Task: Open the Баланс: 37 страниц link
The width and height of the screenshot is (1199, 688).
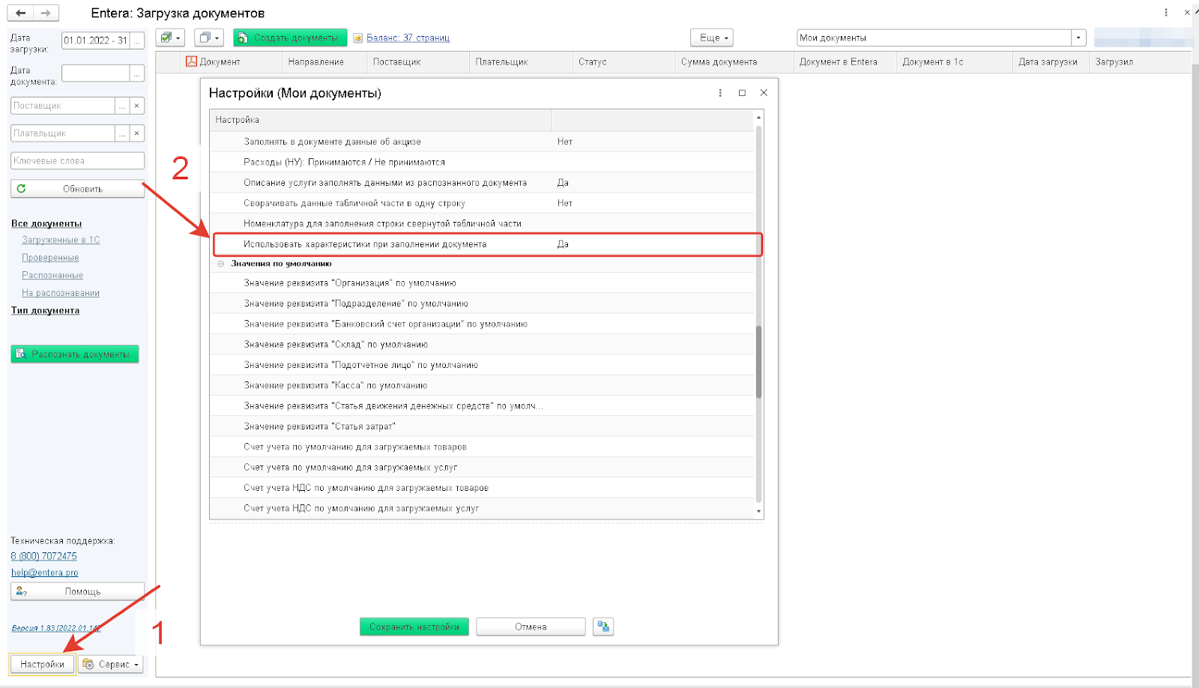Action: pos(408,37)
